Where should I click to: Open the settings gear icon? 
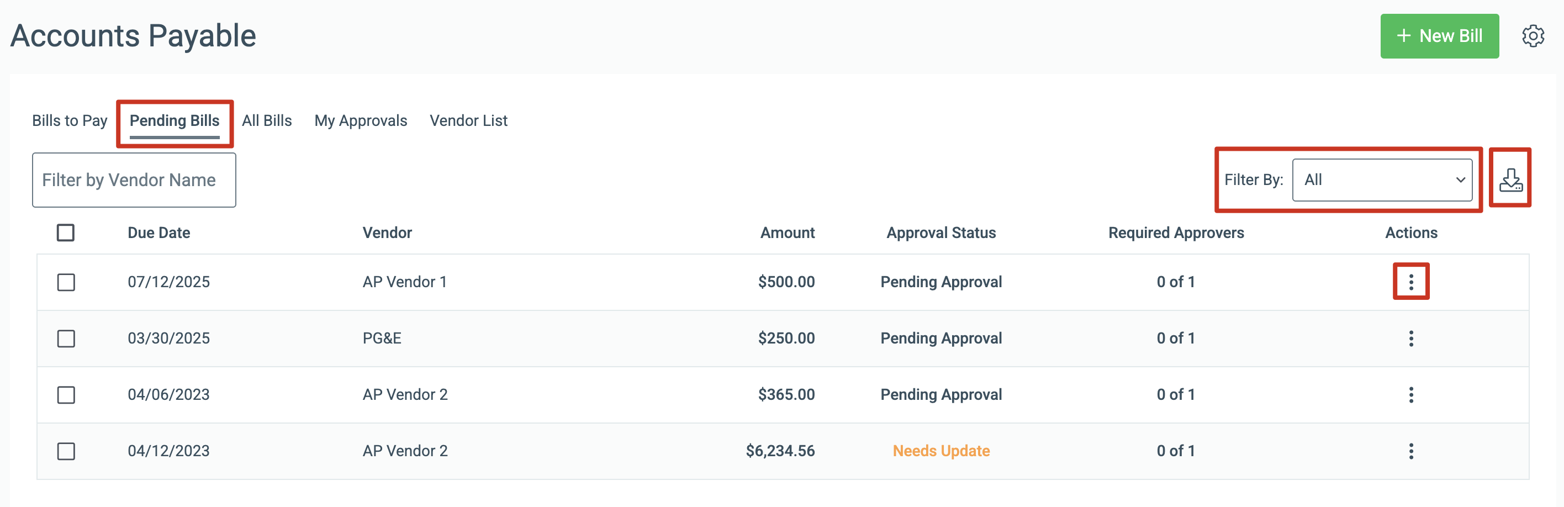tap(1533, 36)
